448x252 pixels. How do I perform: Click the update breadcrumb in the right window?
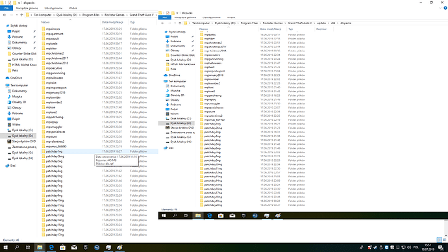click(x=321, y=23)
